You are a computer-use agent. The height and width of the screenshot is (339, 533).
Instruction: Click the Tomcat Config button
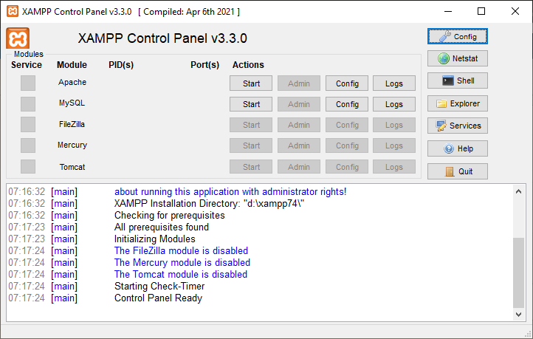[347, 167]
